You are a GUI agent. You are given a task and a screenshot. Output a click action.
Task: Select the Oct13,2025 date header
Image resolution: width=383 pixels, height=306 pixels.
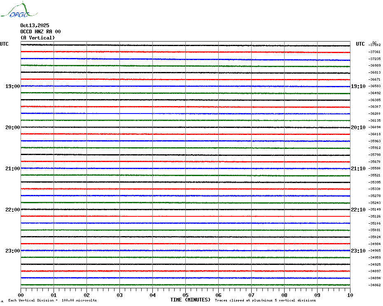click(35, 25)
